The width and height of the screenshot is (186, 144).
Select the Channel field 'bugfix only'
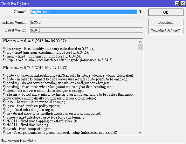coord(84,12)
